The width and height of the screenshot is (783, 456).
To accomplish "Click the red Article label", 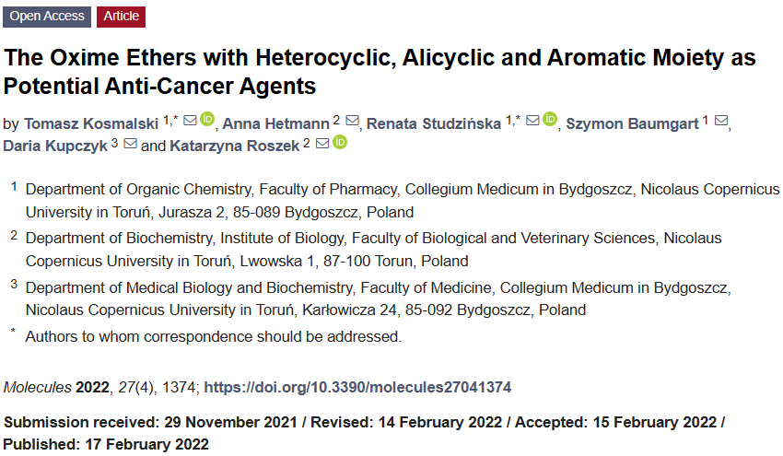I will pyautogui.click(x=121, y=17).
